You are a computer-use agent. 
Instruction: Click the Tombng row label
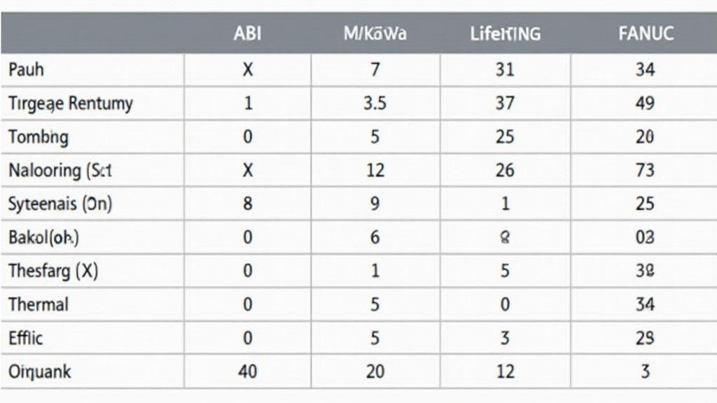pyautogui.click(x=39, y=136)
